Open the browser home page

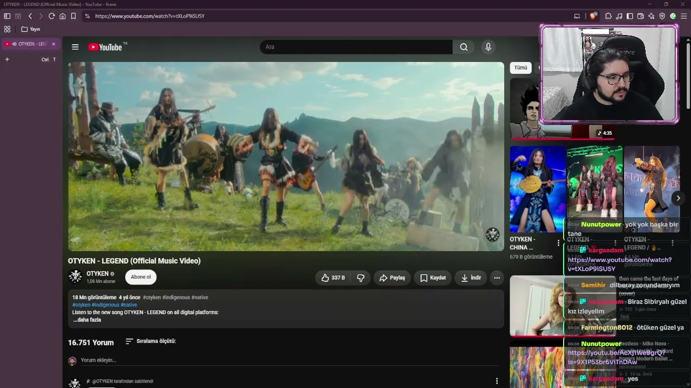(x=63, y=16)
